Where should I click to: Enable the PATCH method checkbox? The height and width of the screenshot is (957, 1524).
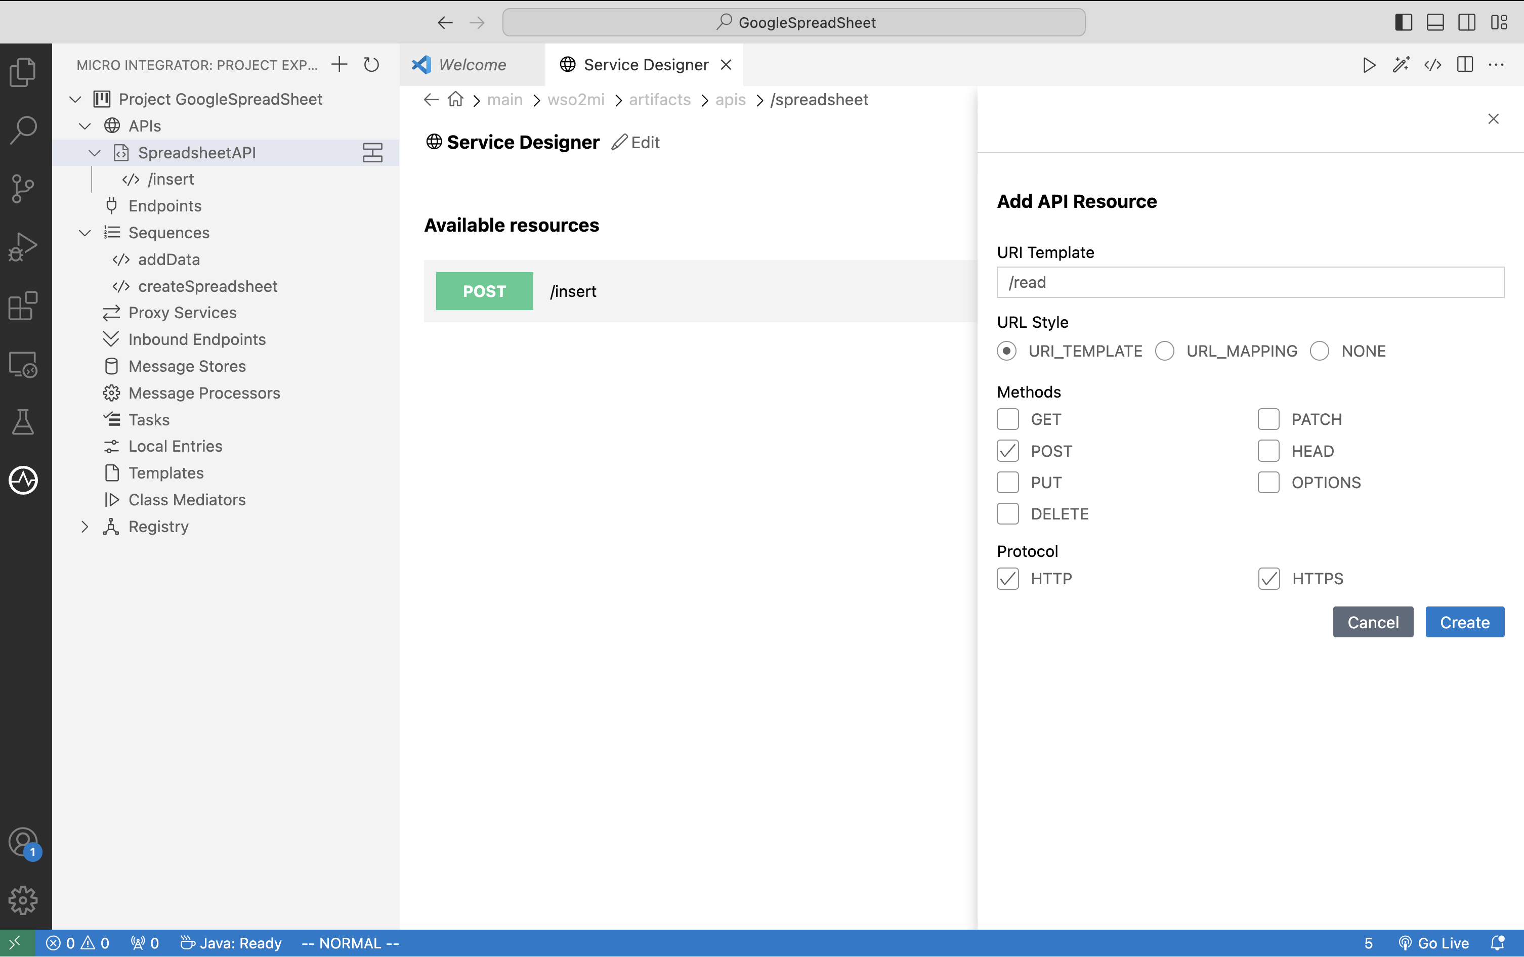(x=1268, y=419)
